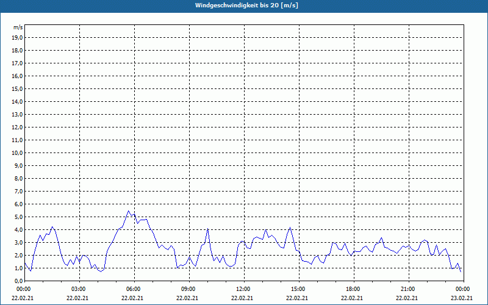The height and width of the screenshot is (305, 488).
Task: Click the 10,0 y-axis label
Action: click(x=17, y=153)
